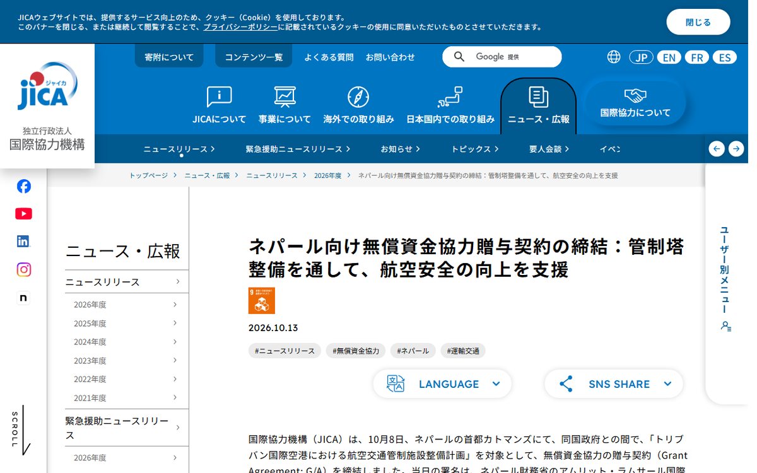Open JICAについて main menu
The image size is (757, 473).
[220, 105]
